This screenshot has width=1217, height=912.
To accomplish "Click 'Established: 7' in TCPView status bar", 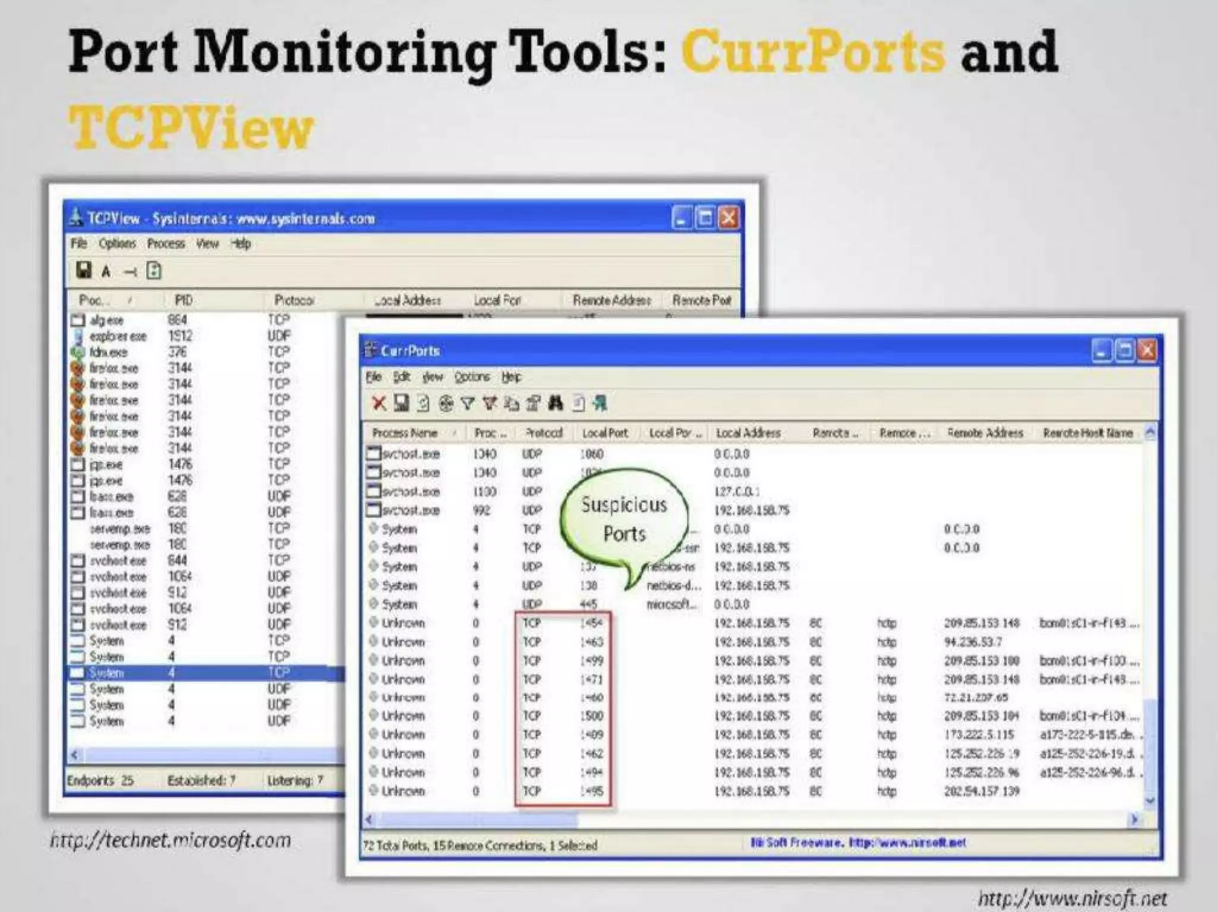I will 201,780.
